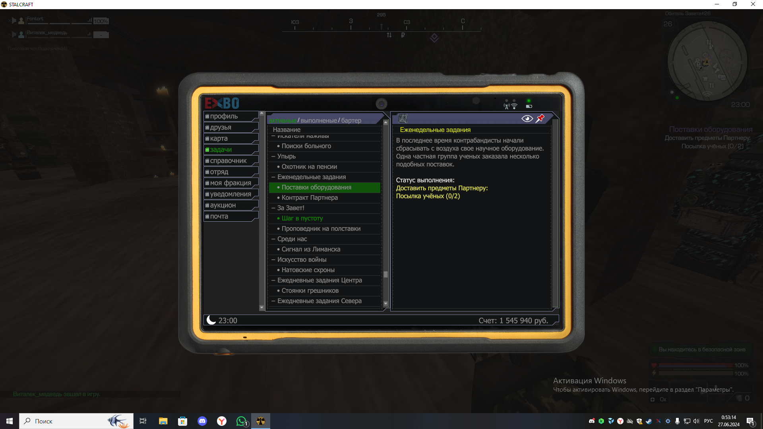Click the PDA battery indicator icon
The image size is (763, 429).
coord(529,106)
